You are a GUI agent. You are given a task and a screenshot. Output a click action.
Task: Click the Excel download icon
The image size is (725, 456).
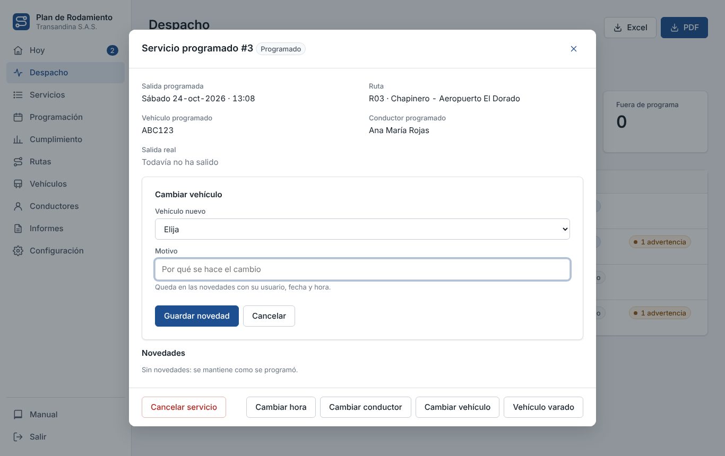(618, 28)
